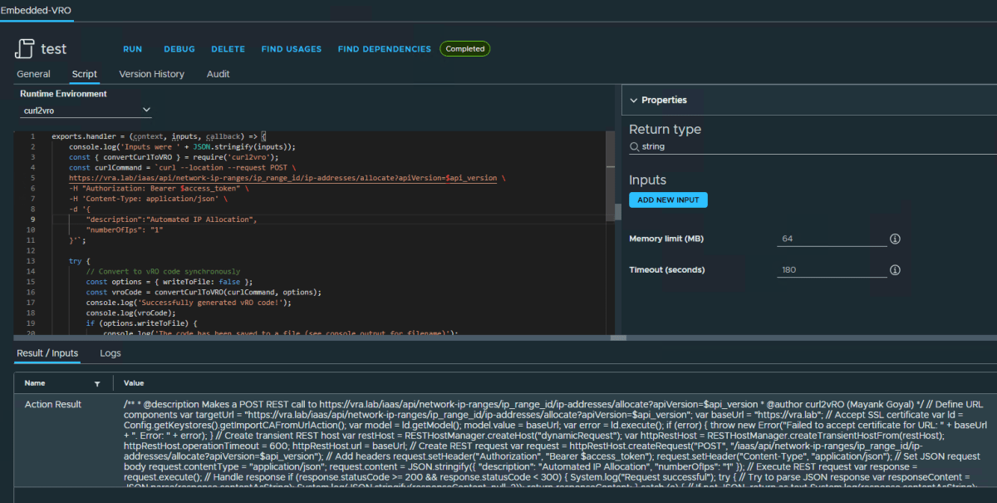Click code line 1 exports.handler
The image size is (997, 503).
click(158, 136)
